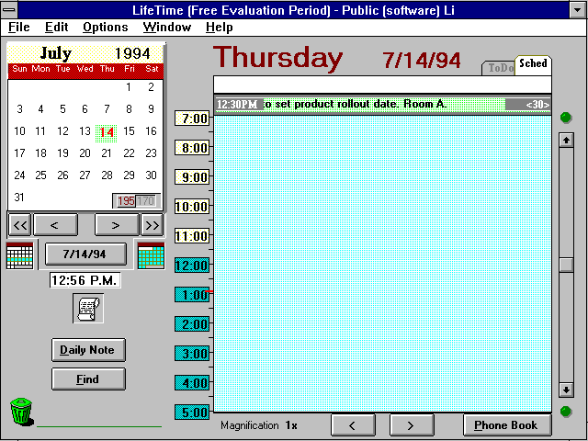The width and height of the screenshot is (588, 441).
Task: Click the upper green indicator light
Action: tap(566, 118)
